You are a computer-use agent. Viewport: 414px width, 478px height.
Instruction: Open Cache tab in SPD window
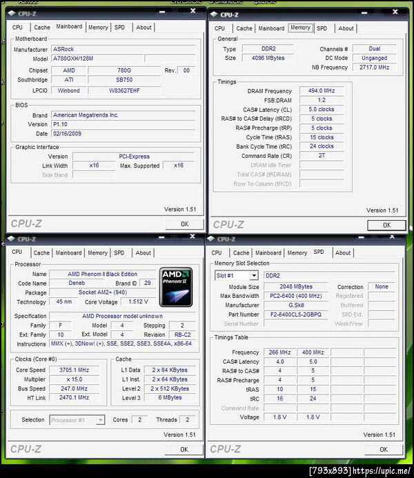[241, 252]
